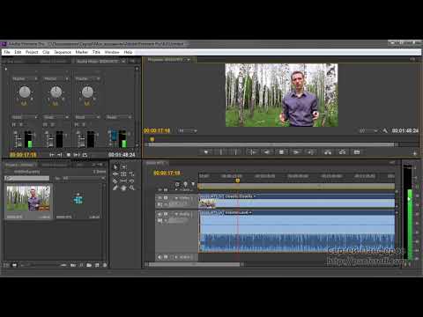Open the Program monitor tab dropdown arrow

[189, 60]
